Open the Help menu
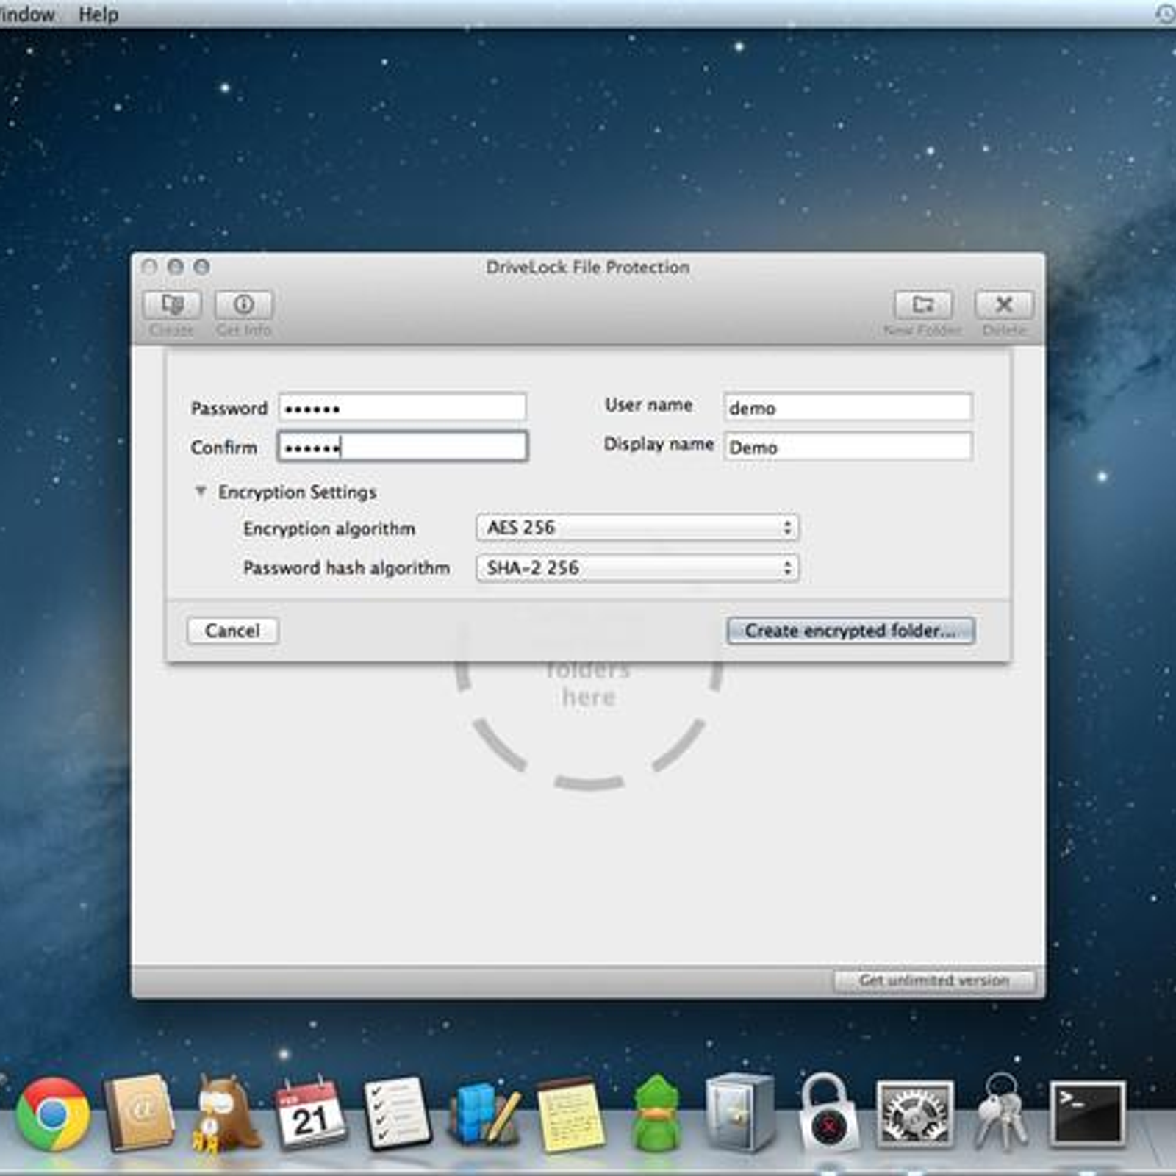This screenshot has width=1176, height=1176. [98, 14]
